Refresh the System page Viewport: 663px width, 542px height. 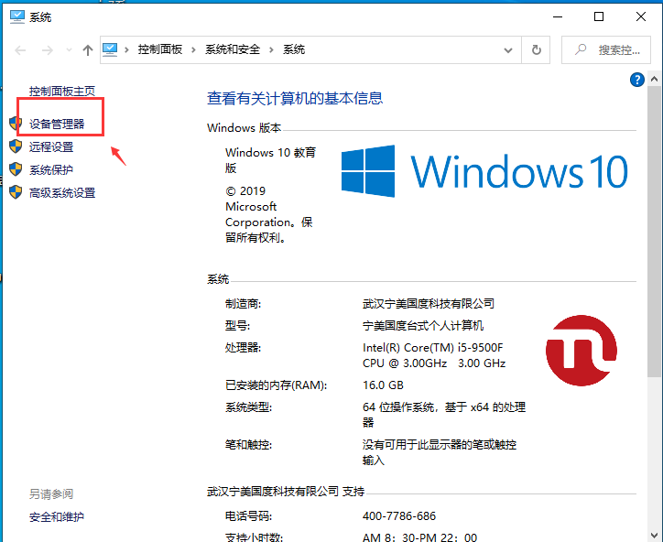[x=536, y=49]
